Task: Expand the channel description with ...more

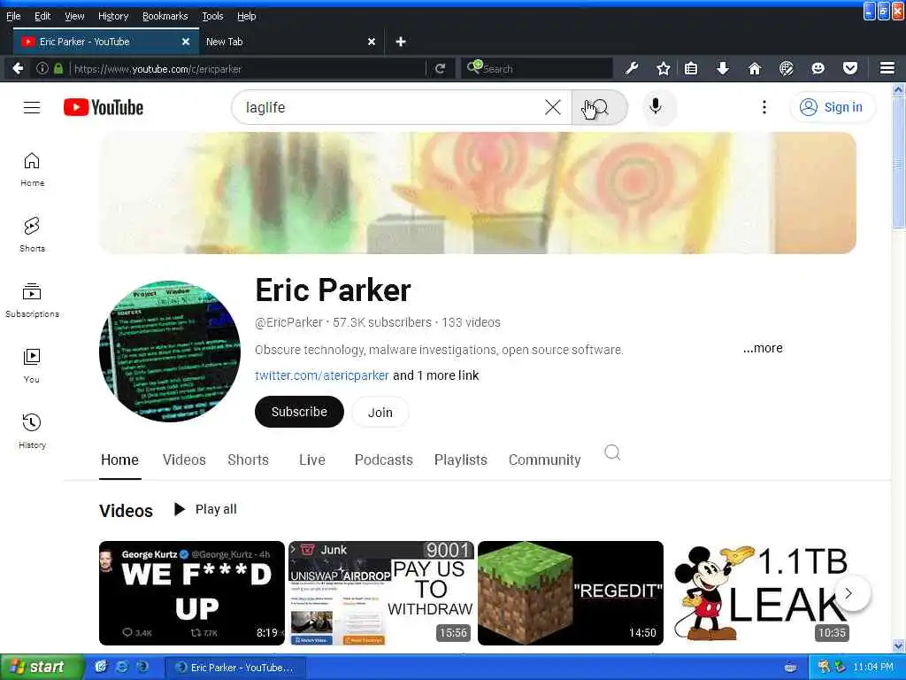Action: 763,348
